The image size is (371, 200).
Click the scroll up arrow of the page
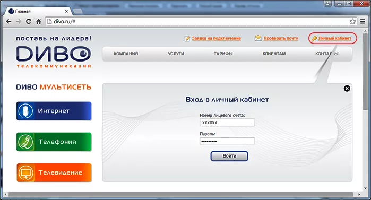(365, 31)
